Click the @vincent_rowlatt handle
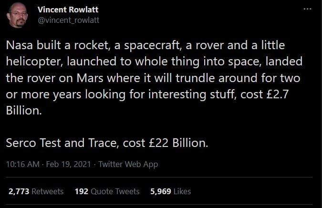322x208 pixels. click(69, 20)
